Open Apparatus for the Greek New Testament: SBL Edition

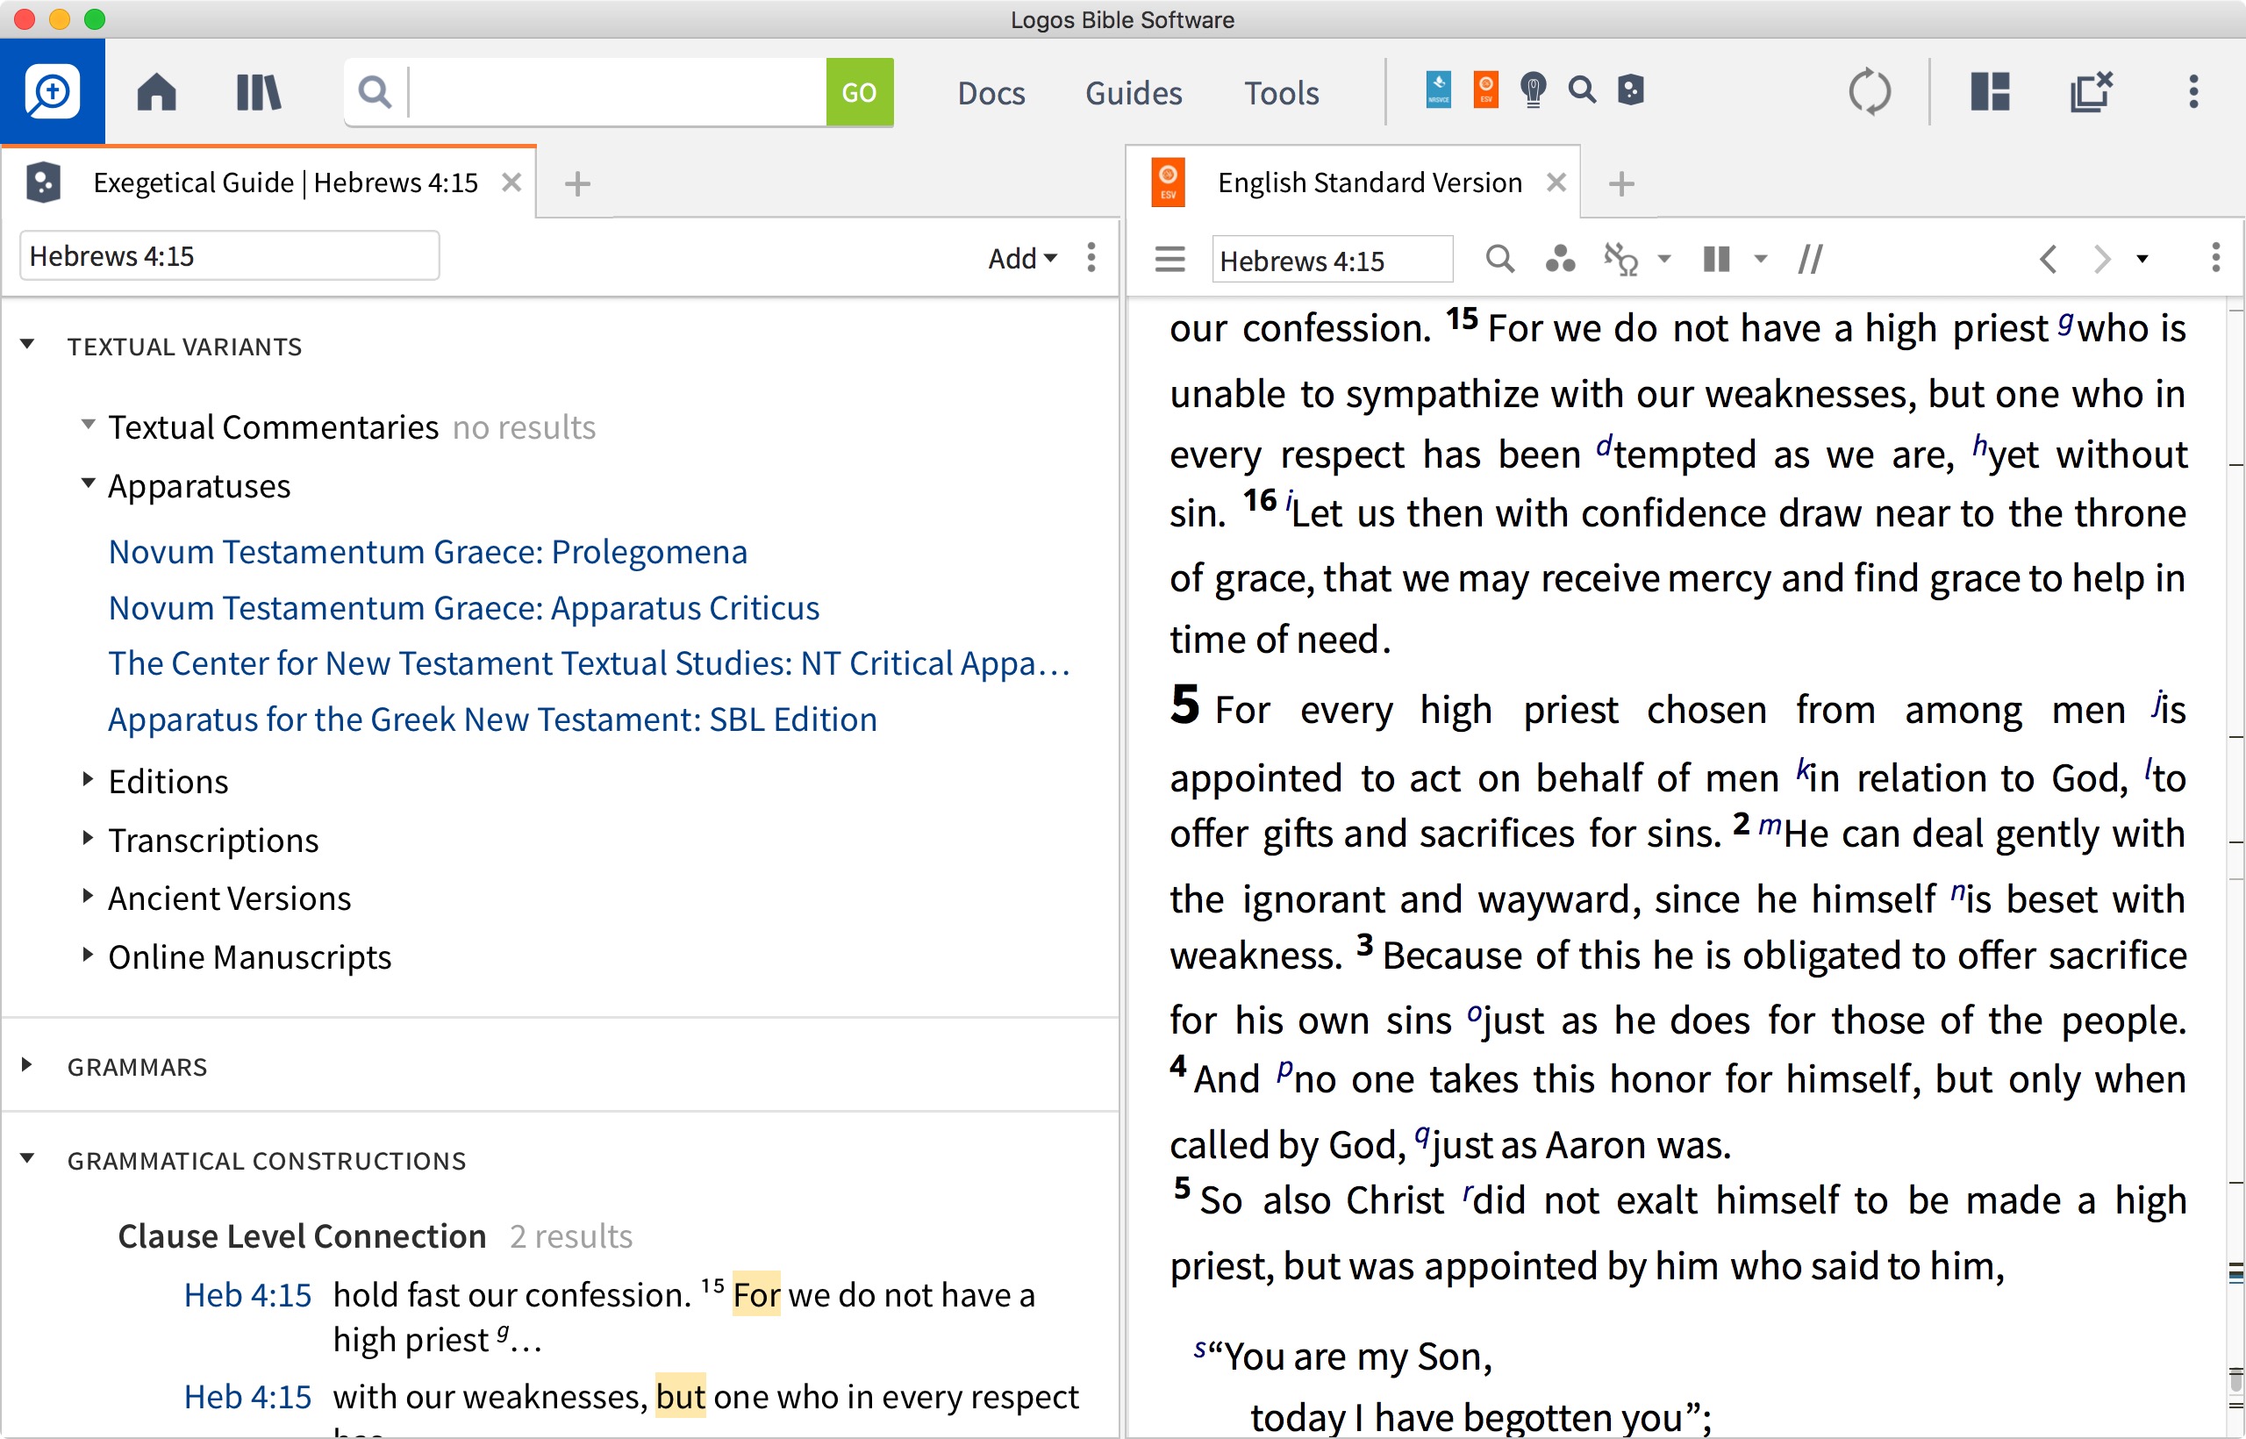492,719
